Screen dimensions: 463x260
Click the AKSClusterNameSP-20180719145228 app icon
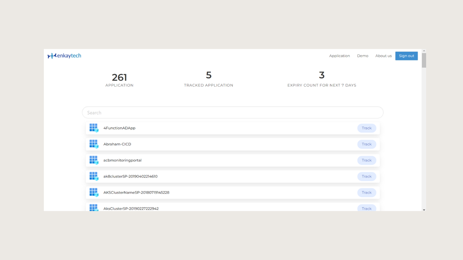tap(94, 192)
